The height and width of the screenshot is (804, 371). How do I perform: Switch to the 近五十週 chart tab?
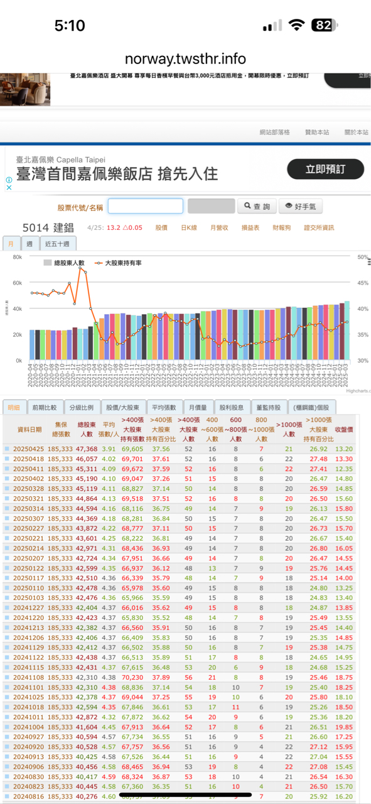(58, 244)
